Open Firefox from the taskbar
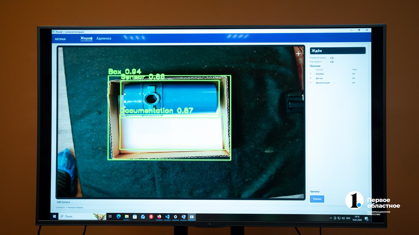Viewport: 419px width, 235px height. pyautogui.click(x=159, y=216)
